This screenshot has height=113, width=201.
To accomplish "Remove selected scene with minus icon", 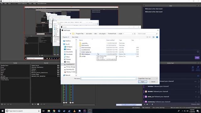I will pos(5,104).
